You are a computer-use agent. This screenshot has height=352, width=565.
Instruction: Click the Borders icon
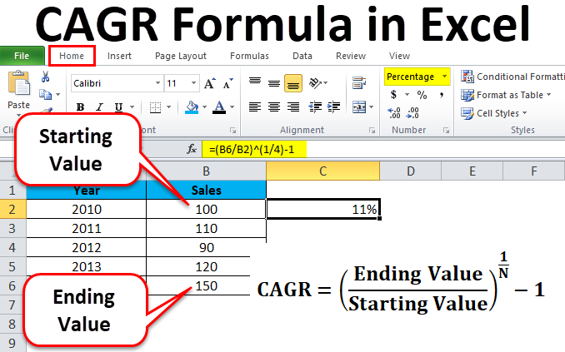point(155,107)
